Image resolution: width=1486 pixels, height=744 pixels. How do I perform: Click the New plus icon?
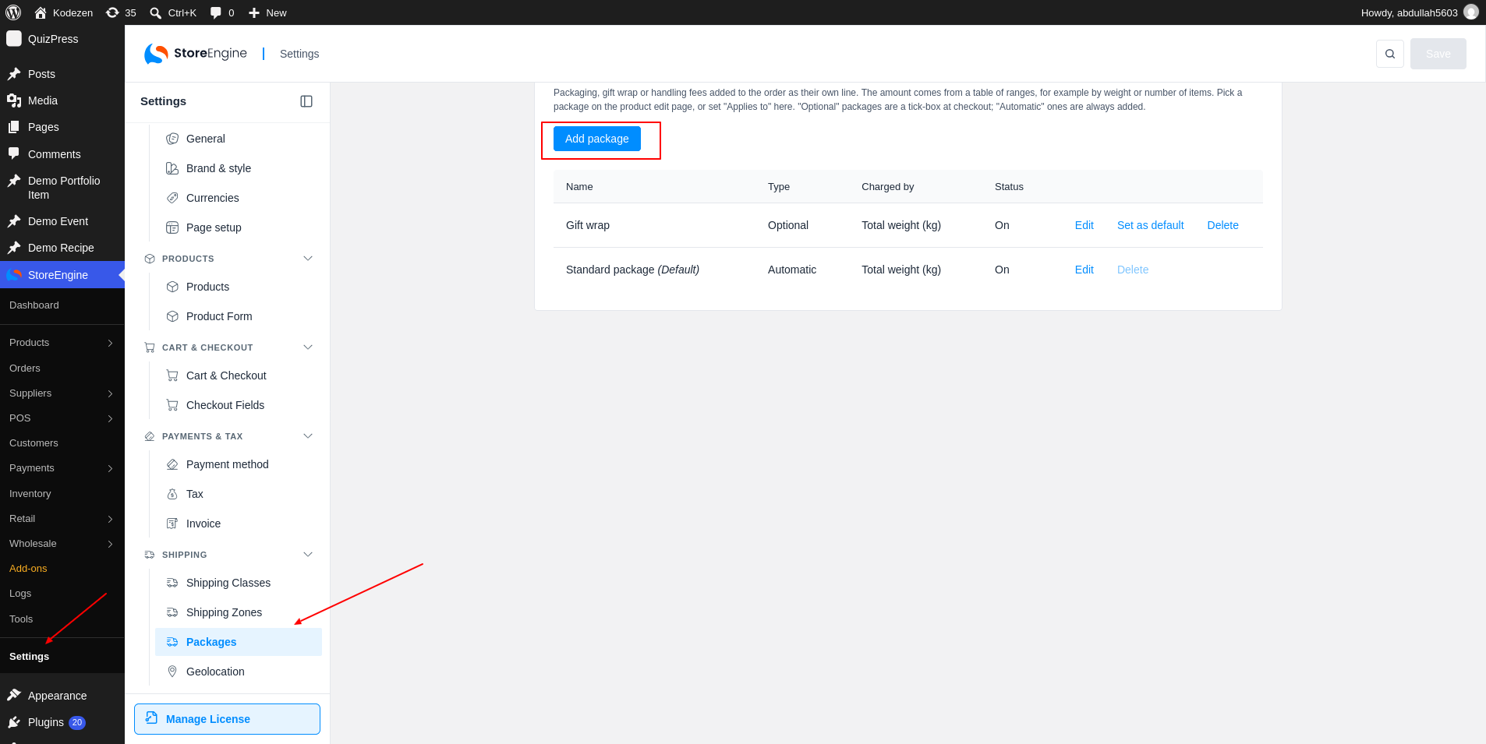254,12
